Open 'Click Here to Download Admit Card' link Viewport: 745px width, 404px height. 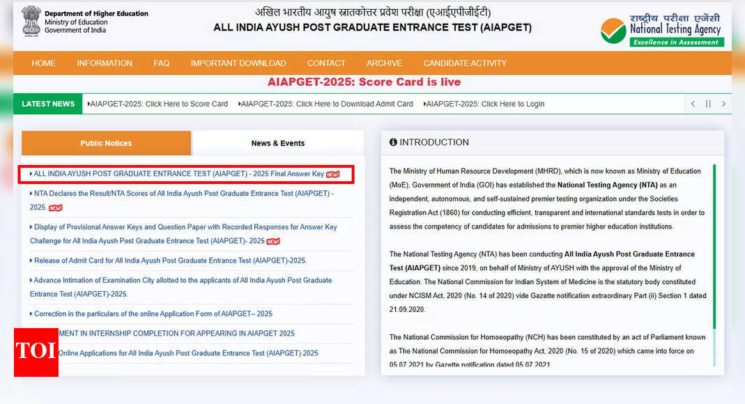[325, 104]
